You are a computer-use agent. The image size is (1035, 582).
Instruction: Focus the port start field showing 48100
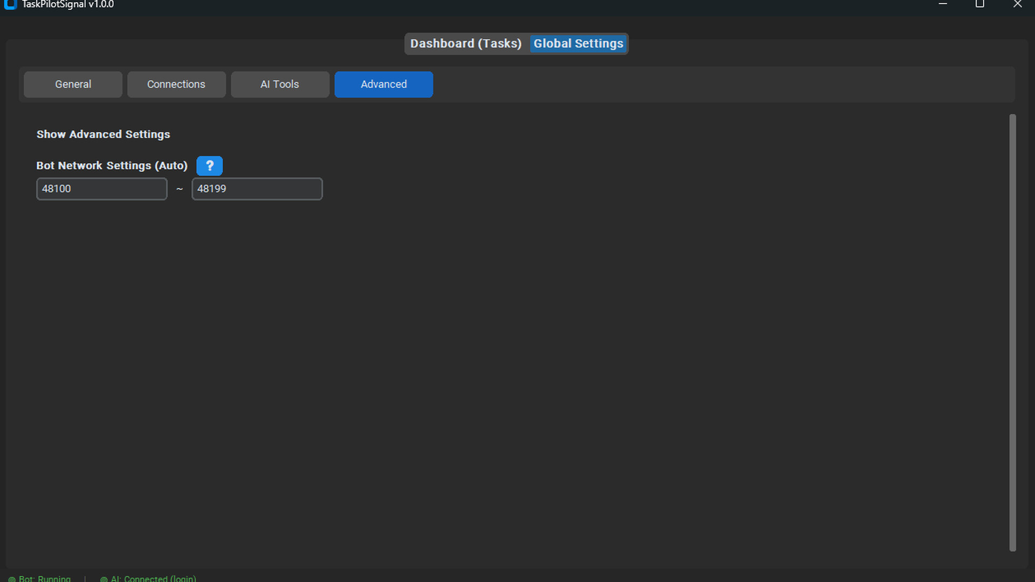click(101, 189)
